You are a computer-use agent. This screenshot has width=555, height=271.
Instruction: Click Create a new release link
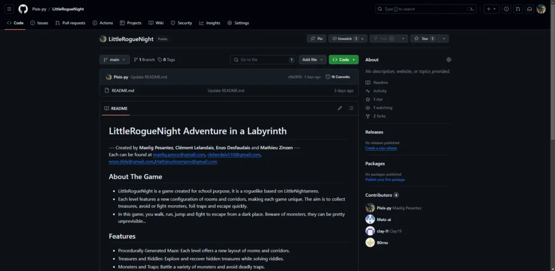[381, 148]
